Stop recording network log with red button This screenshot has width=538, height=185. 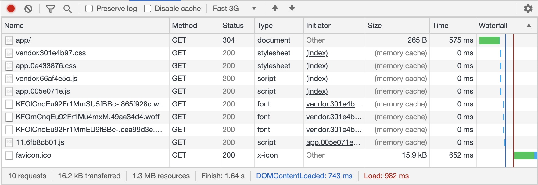(11, 9)
